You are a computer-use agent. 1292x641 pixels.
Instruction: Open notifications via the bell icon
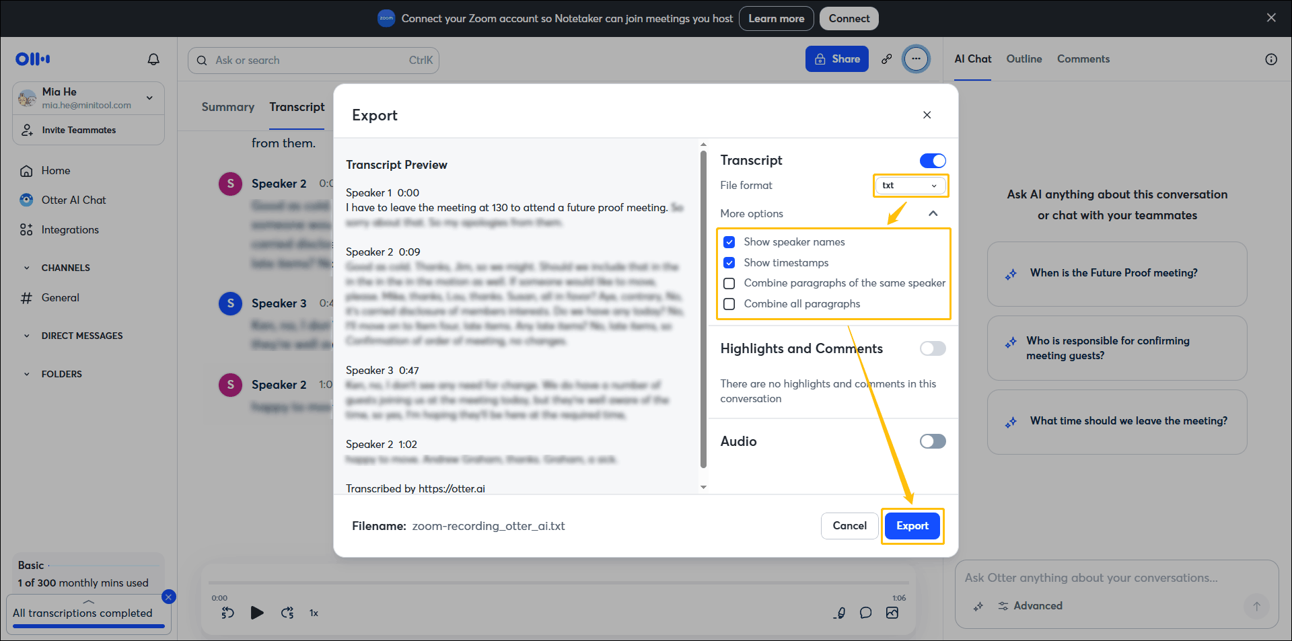pyautogui.click(x=153, y=59)
